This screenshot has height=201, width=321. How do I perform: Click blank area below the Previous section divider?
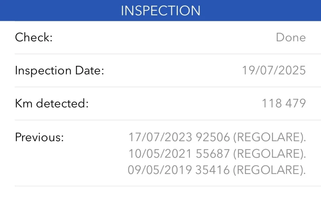pos(160,194)
